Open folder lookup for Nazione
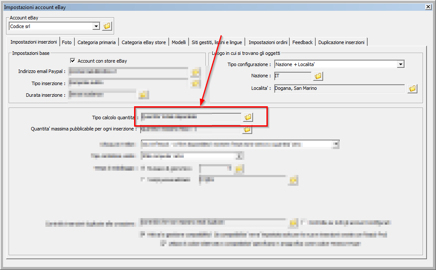Screen dimensions: 436x270 tap(318, 76)
